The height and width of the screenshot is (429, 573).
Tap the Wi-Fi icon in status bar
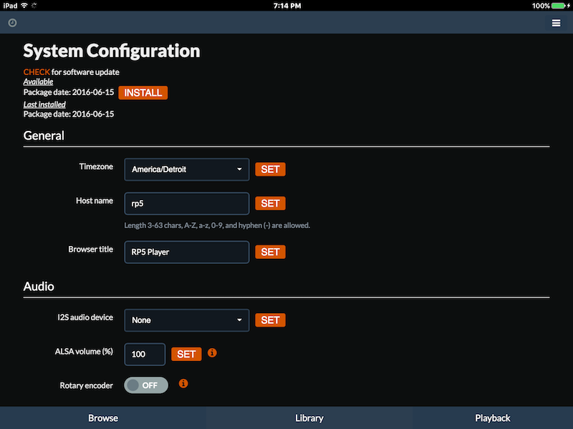[x=24, y=6]
